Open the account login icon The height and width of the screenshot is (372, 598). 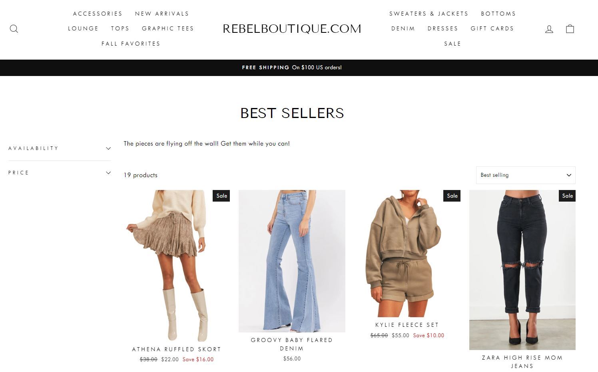click(x=549, y=29)
